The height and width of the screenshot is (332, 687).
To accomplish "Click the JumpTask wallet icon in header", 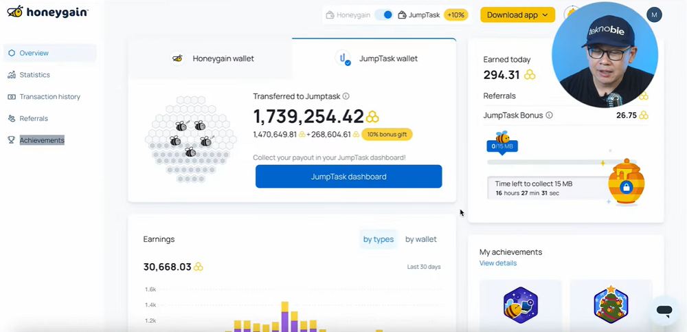I will point(402,15).
